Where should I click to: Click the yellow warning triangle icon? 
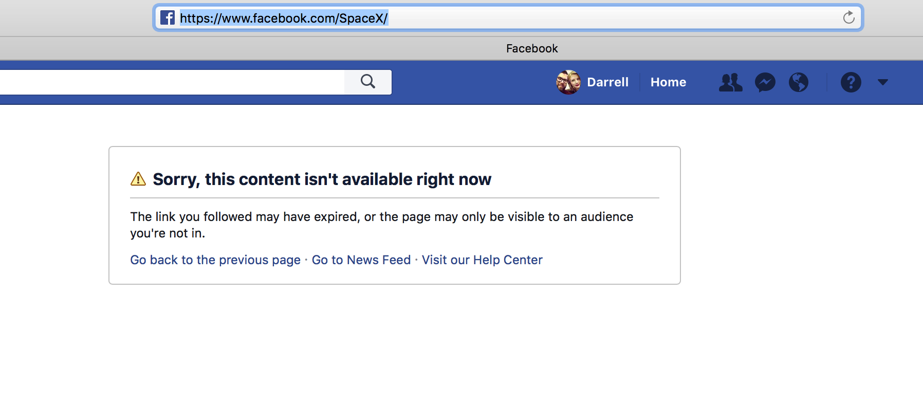pos(138,179)
